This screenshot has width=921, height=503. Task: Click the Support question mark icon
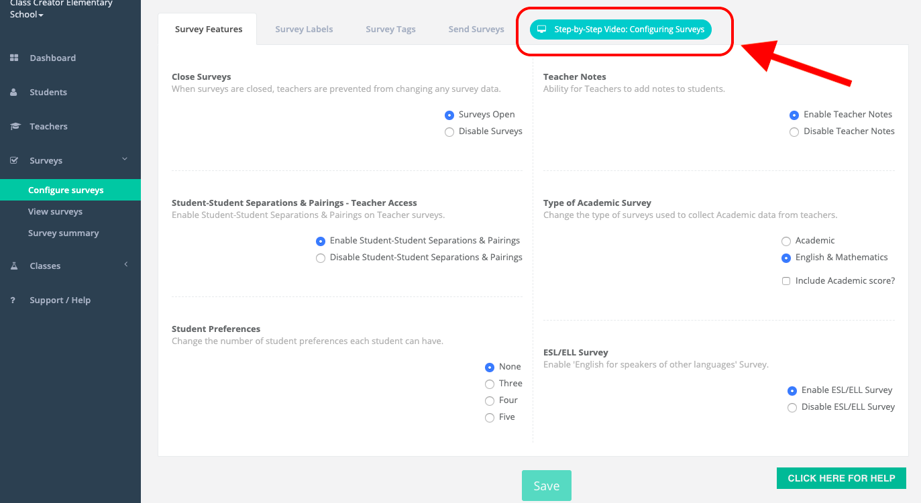[13, 300]
